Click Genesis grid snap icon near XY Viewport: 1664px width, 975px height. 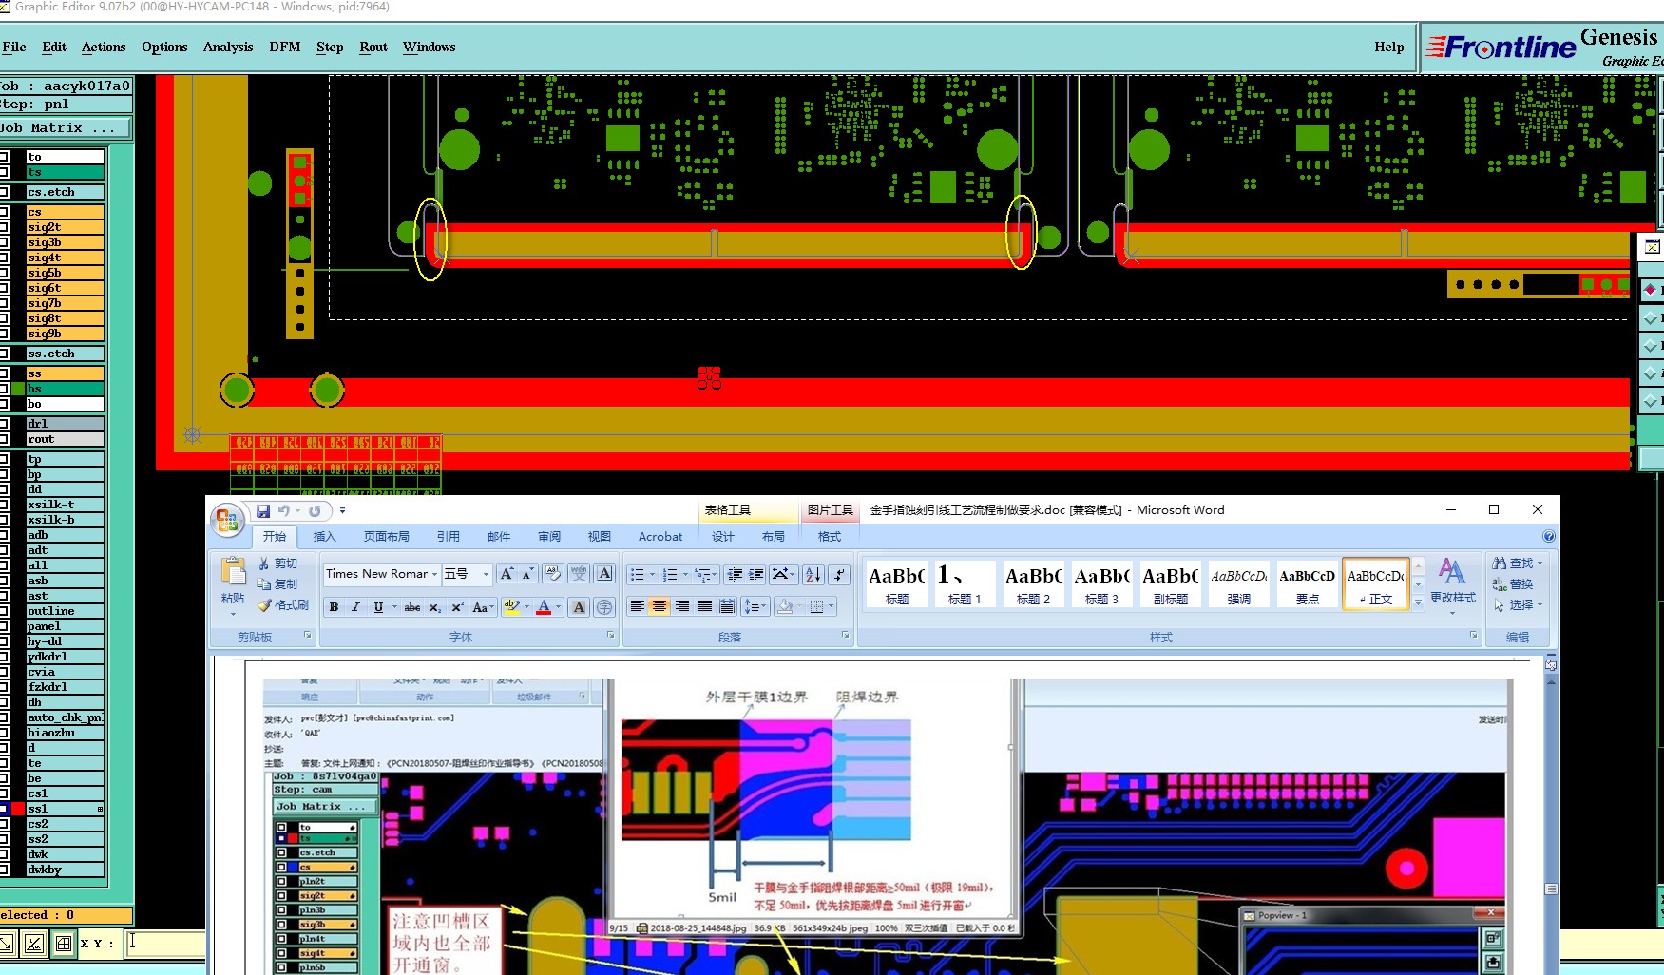point(63,943)
